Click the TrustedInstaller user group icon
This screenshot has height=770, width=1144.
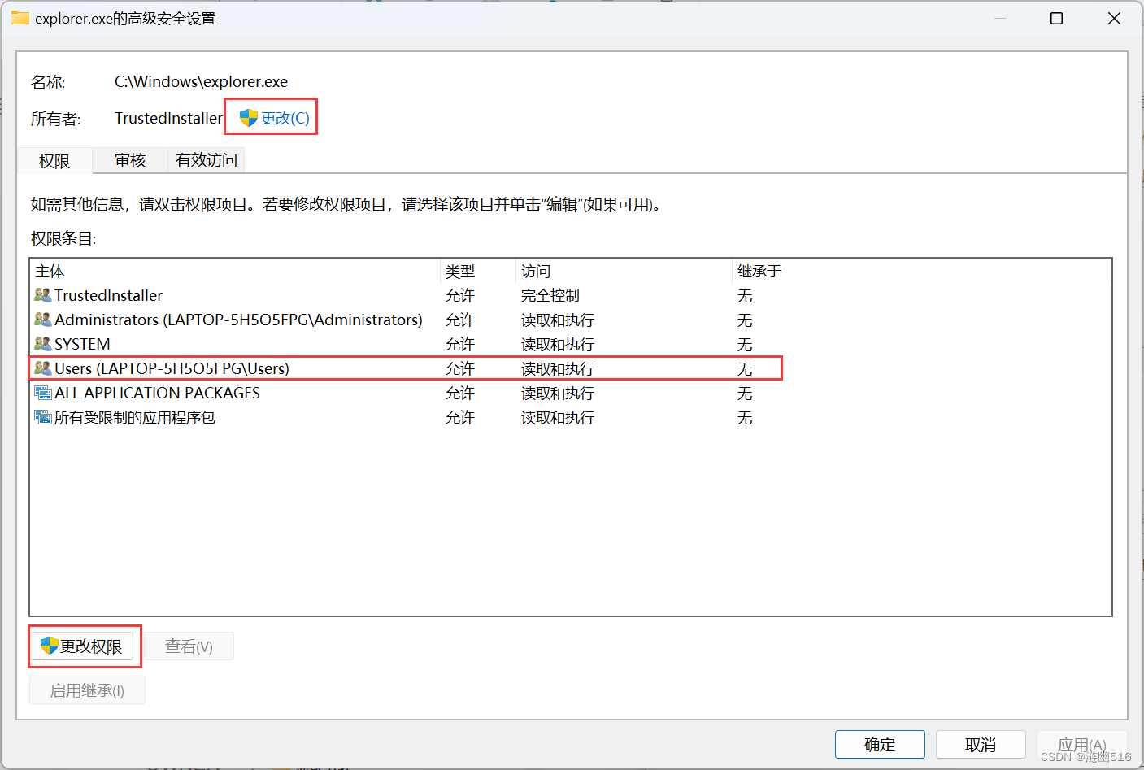[43, 295]
